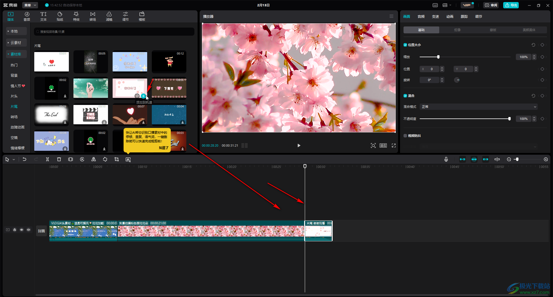Screen dimensions: 553x297
Task: Click the timeline zoom in plus icon
Action: pos(546,159)
